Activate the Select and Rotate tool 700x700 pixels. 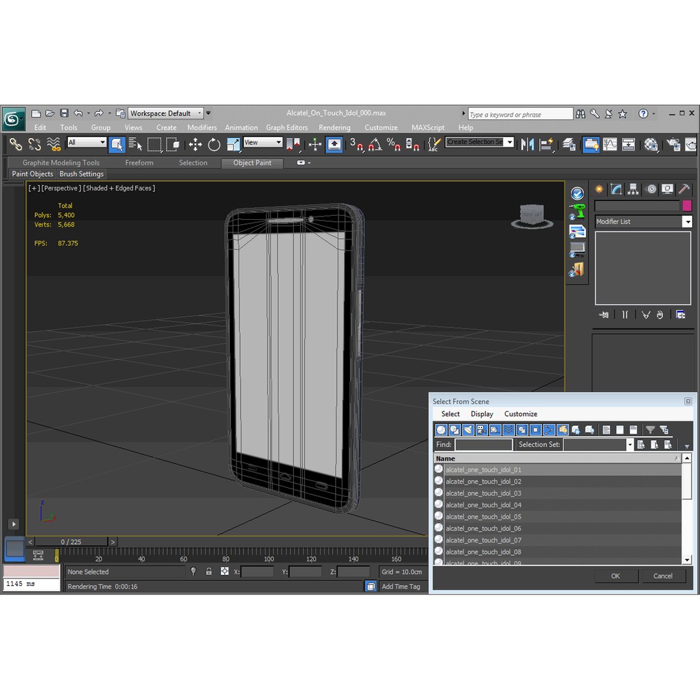[x=214, y=144]
